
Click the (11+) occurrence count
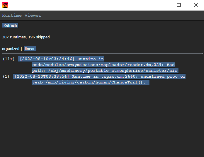(x=8, y=59)
